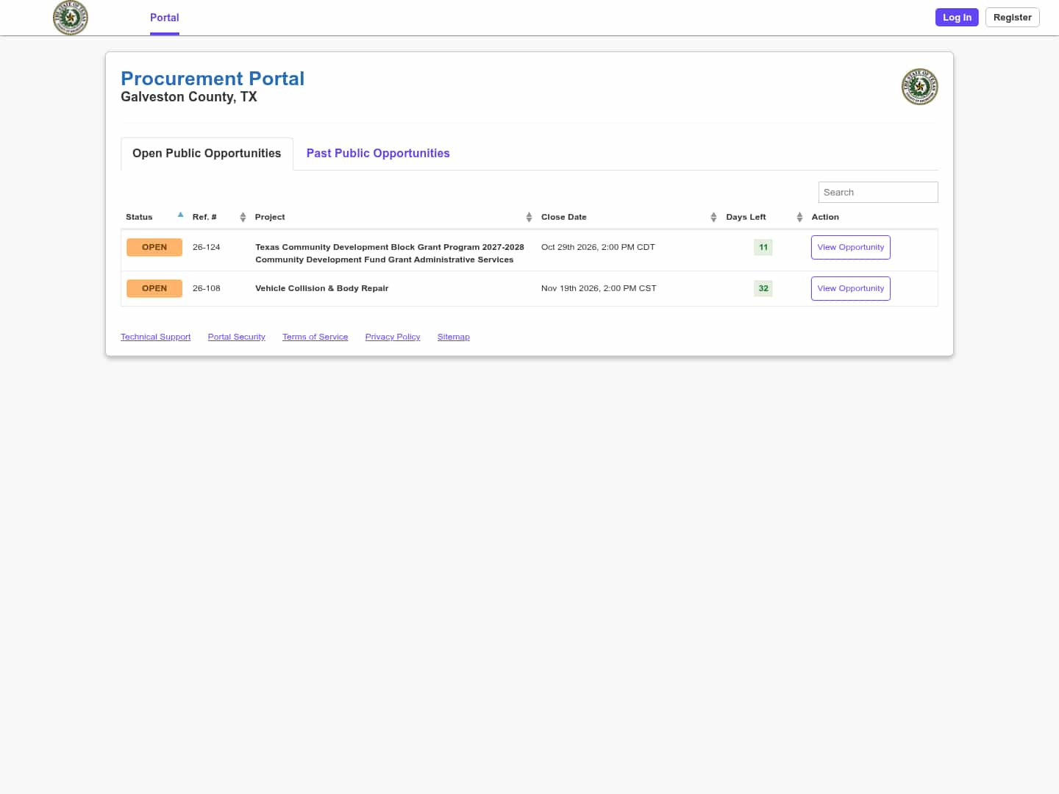
Task: Open the Sitemap link
Action: coord(454,337)
